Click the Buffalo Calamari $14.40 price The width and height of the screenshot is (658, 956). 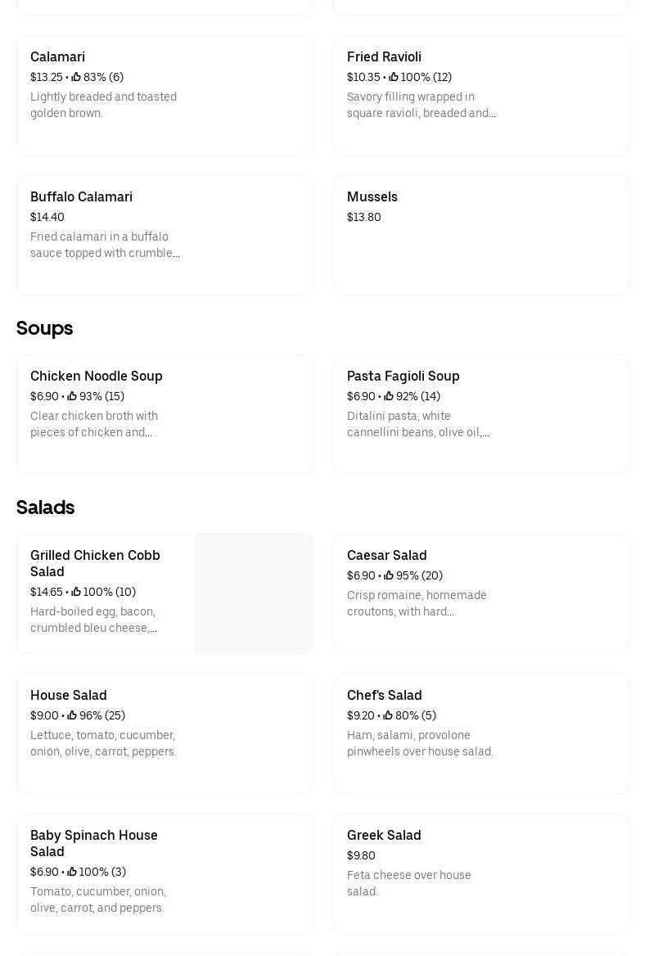[47, 217]
